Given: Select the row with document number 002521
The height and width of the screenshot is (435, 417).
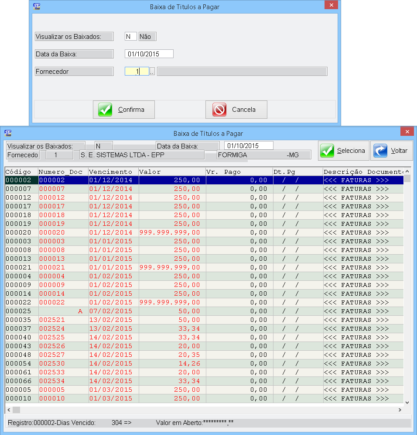Looking at the screenshot, I should [x=52, y=320].
